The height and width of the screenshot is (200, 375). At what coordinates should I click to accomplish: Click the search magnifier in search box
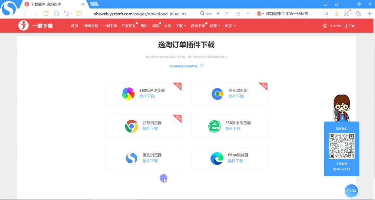(x=326, y=14)
